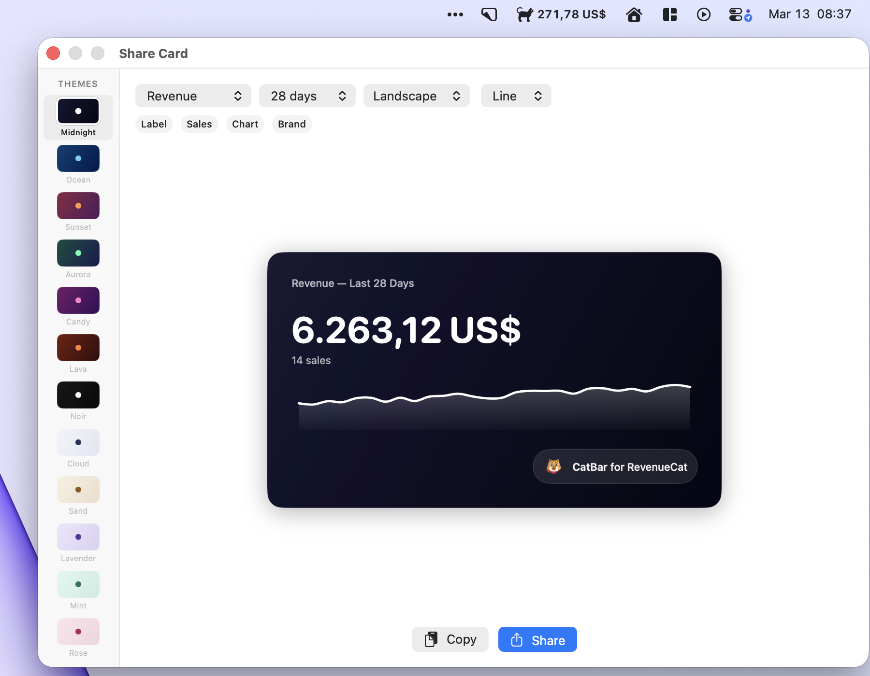Viewport: 870px width, 676px height.
Task: Click the three dots overflow menu icon
Action: (455, 14)
